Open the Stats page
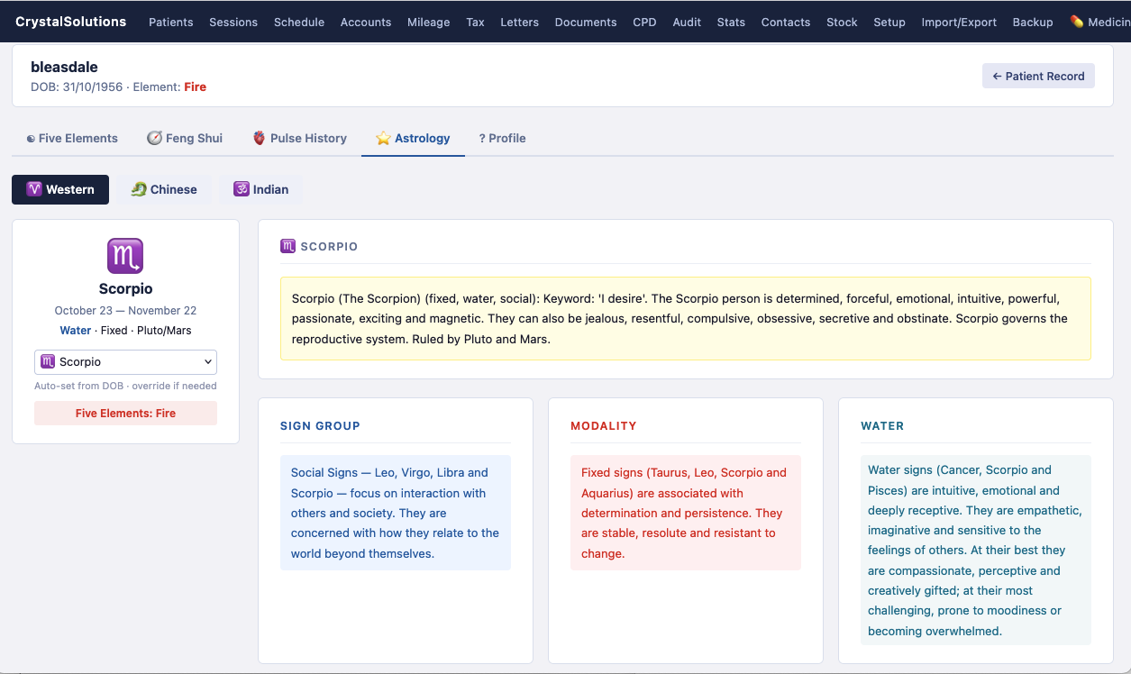 pyautogui.click(x=731, y=22)
